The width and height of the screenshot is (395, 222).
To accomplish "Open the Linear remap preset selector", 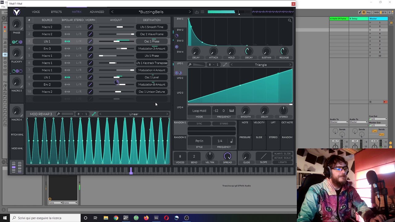I will (134, 114).
